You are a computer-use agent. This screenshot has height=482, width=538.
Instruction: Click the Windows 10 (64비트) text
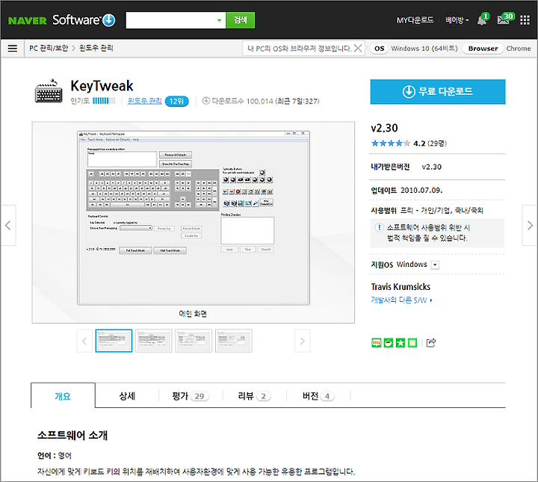424,49
